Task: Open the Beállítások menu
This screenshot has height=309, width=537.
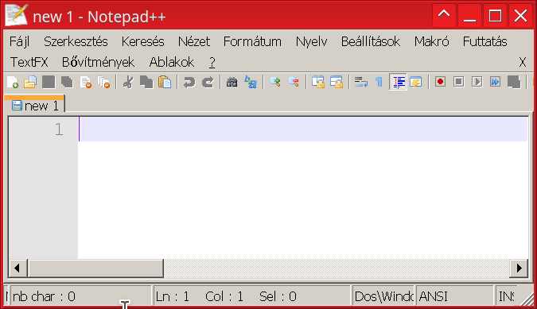Action: click(371, 41)
